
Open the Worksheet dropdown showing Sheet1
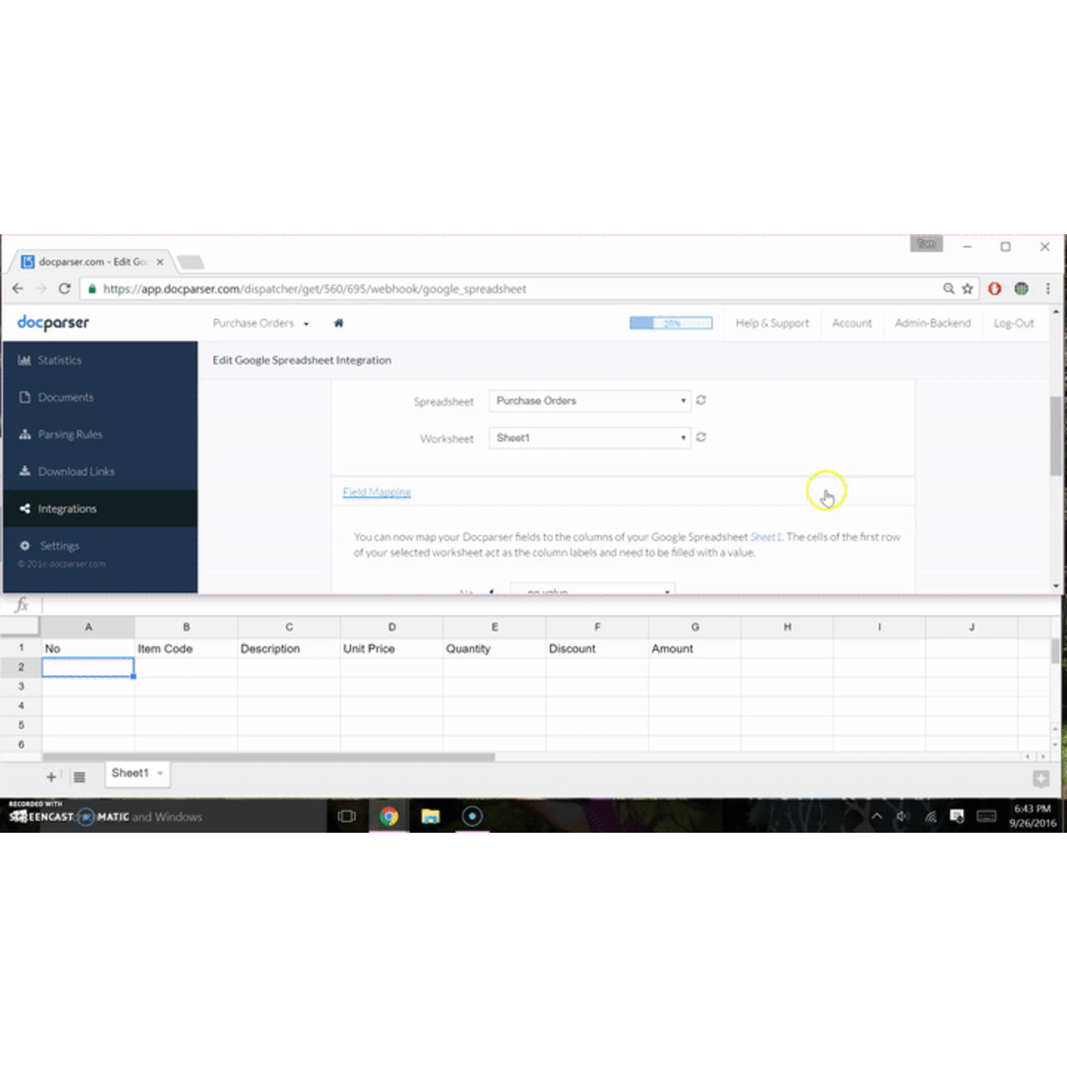589,437
